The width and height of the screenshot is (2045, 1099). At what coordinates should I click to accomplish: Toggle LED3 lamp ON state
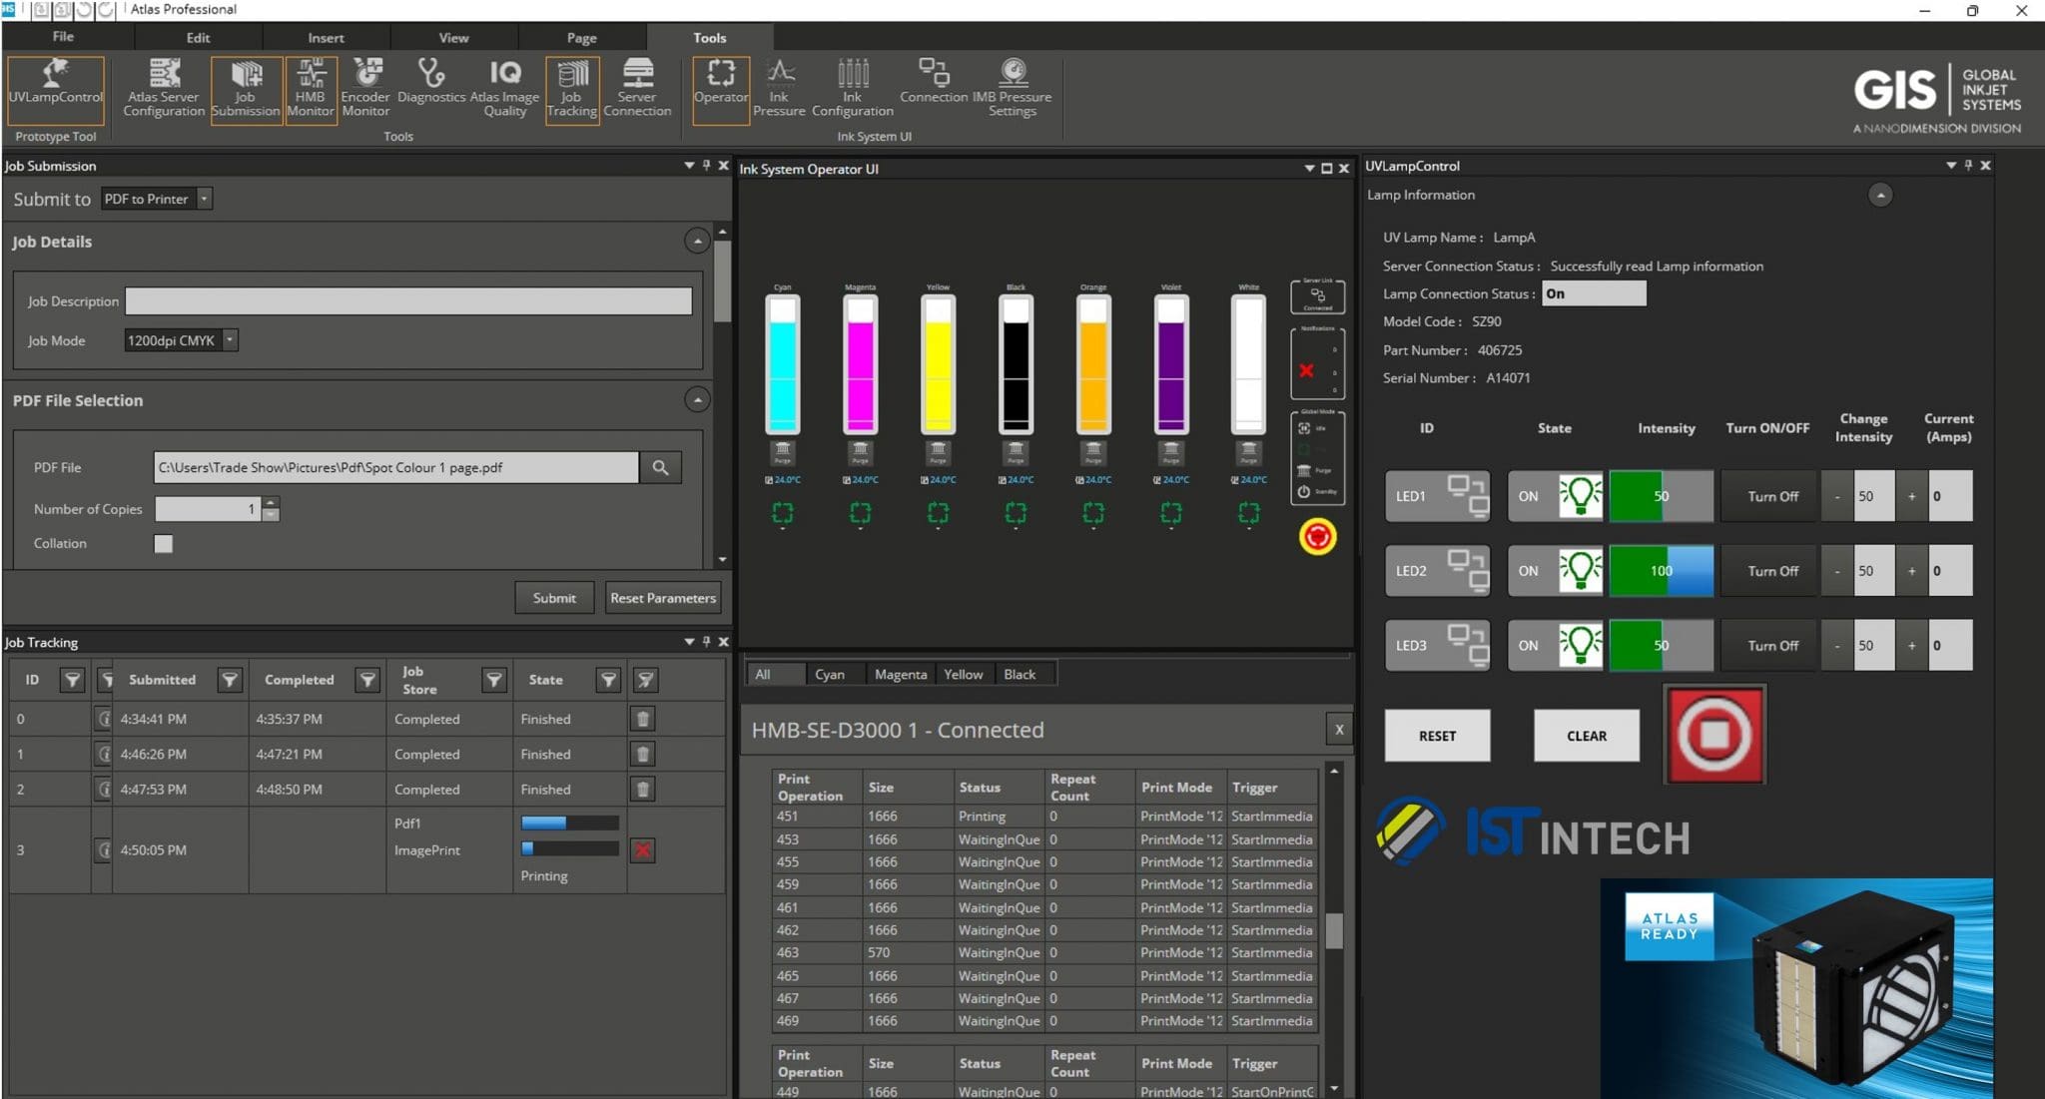click(x=1555, y=645)
